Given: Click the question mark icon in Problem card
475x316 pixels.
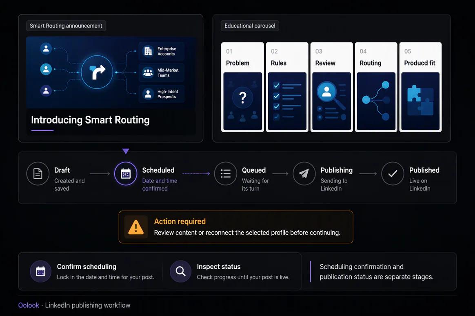Looking at the screenshot, I should (x=243, y=98).
